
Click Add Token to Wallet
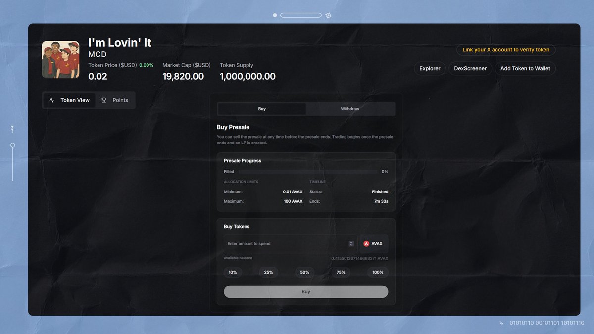pos(525,69)
